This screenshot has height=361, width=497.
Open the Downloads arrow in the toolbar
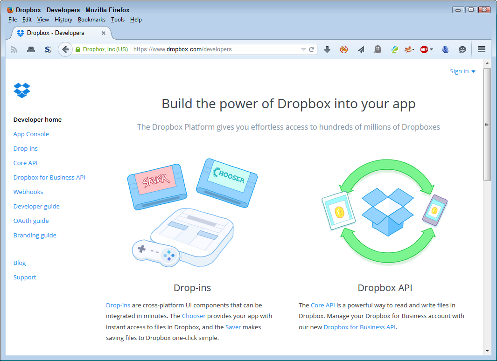click(327, 49)
